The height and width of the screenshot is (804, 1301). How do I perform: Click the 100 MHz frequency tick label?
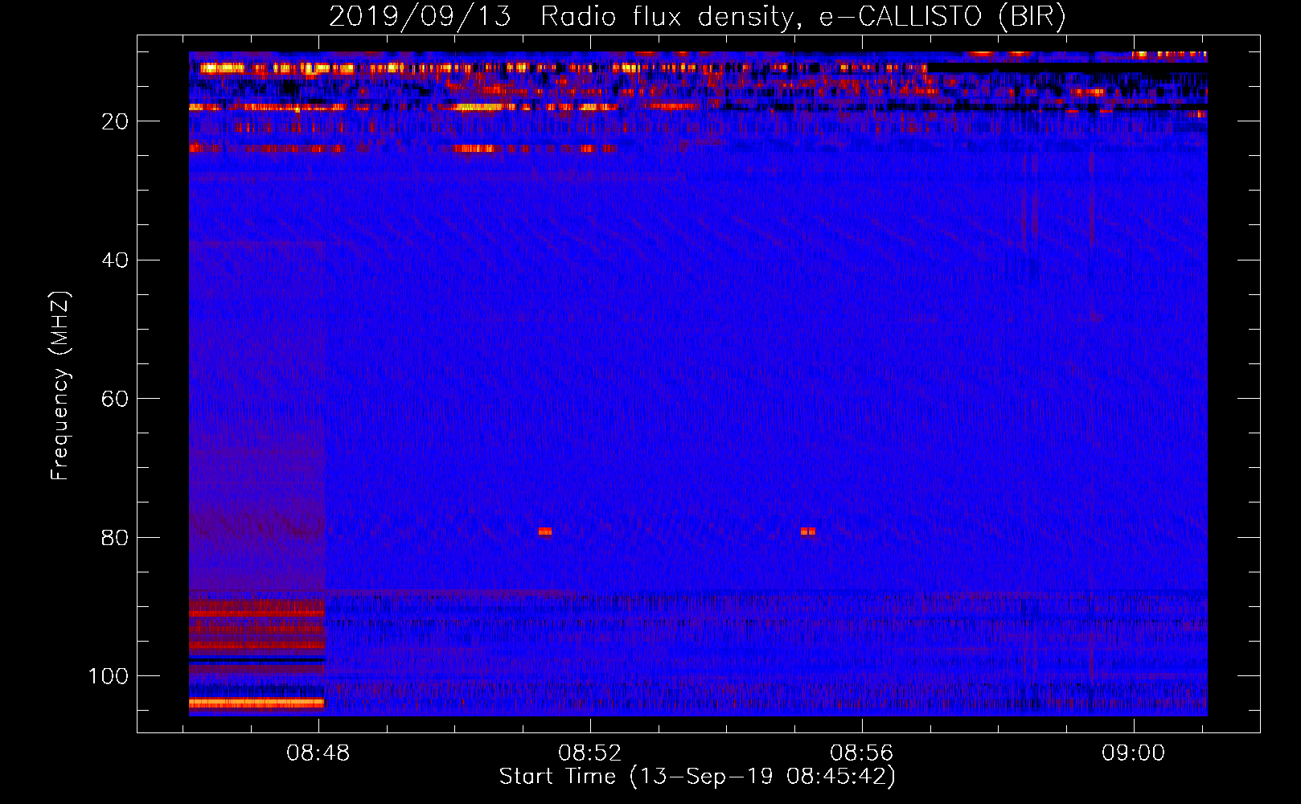pos(109,676)
